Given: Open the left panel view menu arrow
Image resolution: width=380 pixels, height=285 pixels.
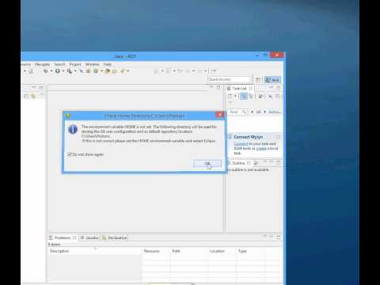Looking at the screenshot, I should (41, 94).
